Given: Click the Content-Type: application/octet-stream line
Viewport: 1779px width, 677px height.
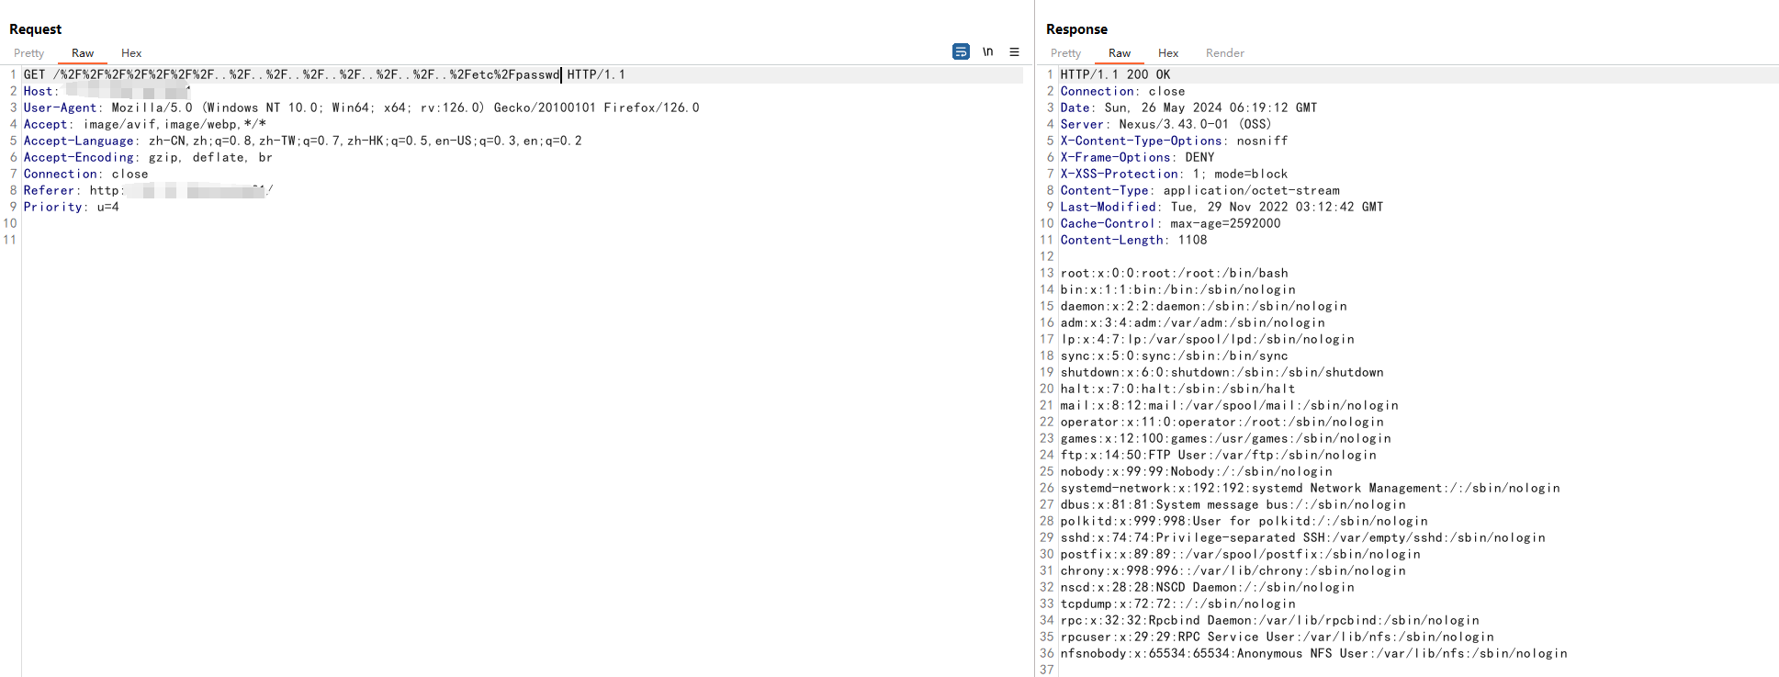Looking at the screenshot, I should 1199,190.
